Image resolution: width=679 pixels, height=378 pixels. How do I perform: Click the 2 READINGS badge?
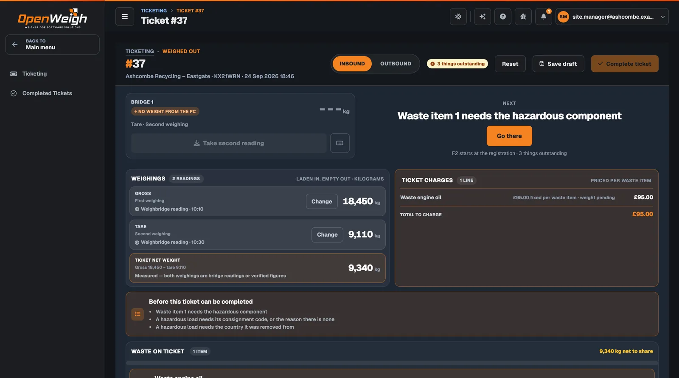(186, 179)
